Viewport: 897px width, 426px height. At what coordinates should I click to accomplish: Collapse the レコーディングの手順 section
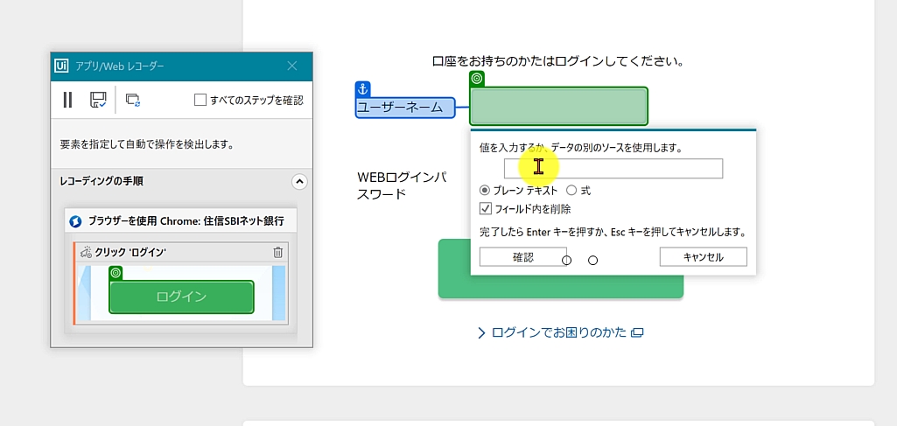[299, 182]
